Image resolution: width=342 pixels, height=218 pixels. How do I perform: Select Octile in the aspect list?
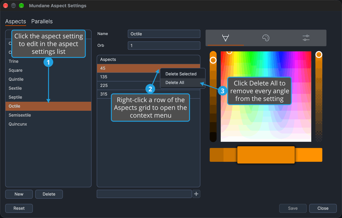click(x=48, y=106)
